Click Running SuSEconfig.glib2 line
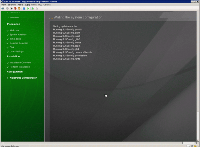Viewport: 200px width, 147px height. click(x=66, y=39)
